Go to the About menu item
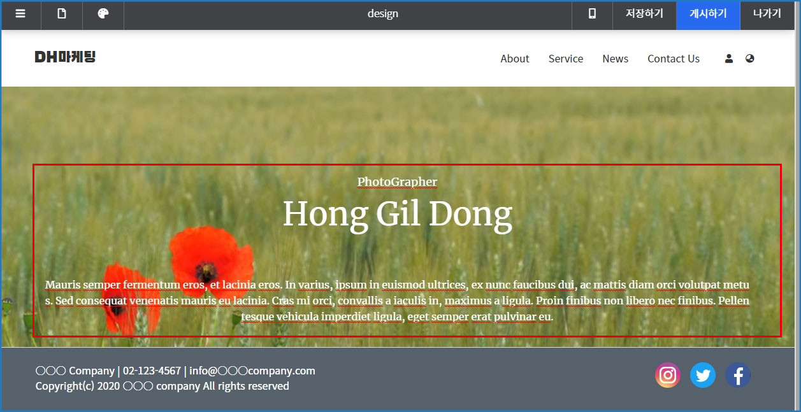The height and width of the screenshot is (412, 801). tap(514, 59)
